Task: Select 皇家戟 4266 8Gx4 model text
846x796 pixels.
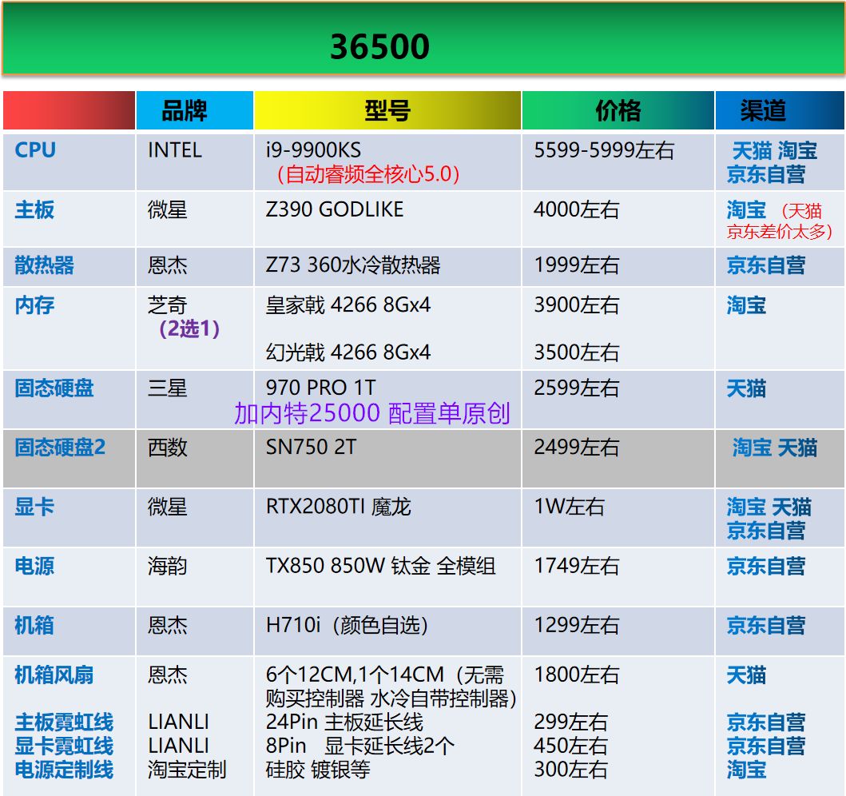Action: pyautogui.click(x=348, y=305)
